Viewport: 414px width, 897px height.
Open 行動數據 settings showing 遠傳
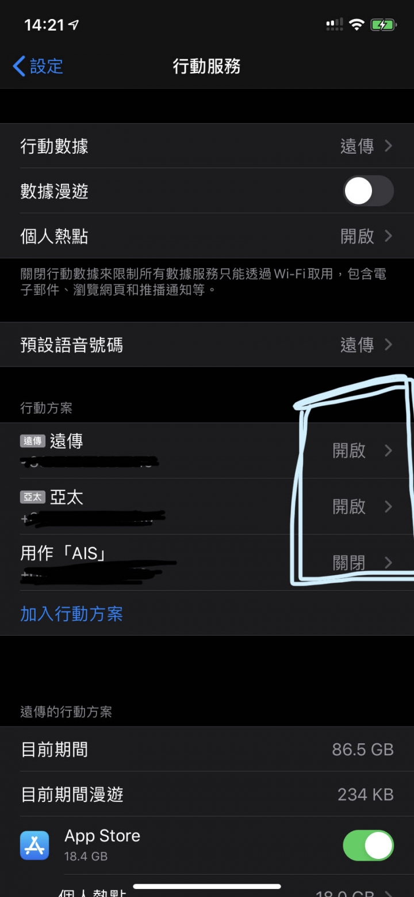pyautogui.click(x=207, y=146)
